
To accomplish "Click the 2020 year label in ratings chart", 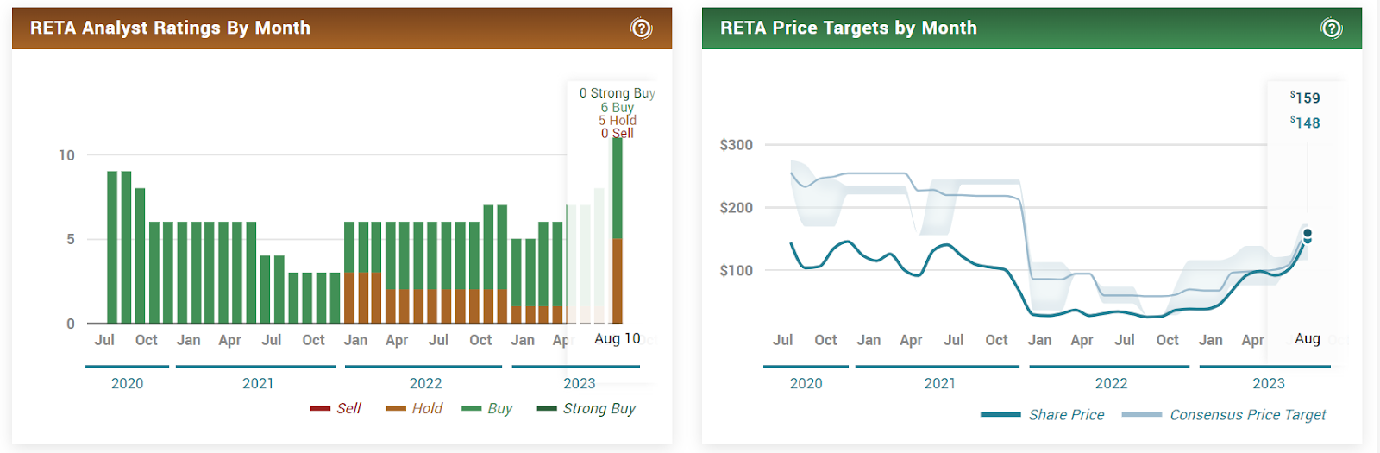I will [128, 384].
